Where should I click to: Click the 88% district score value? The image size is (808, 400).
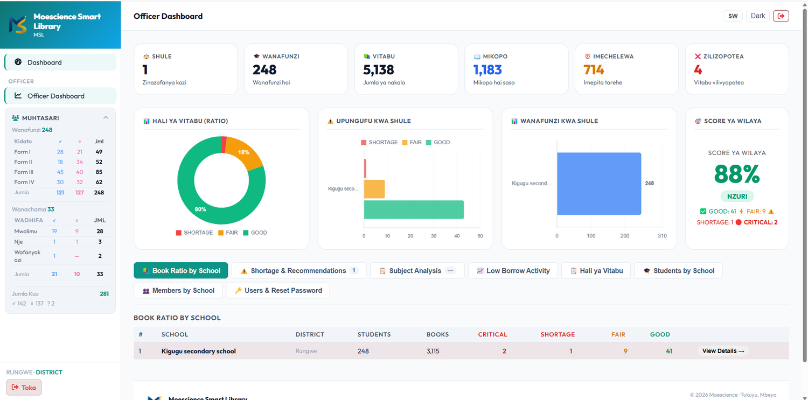pyautogui.click(x=737, y=174)
